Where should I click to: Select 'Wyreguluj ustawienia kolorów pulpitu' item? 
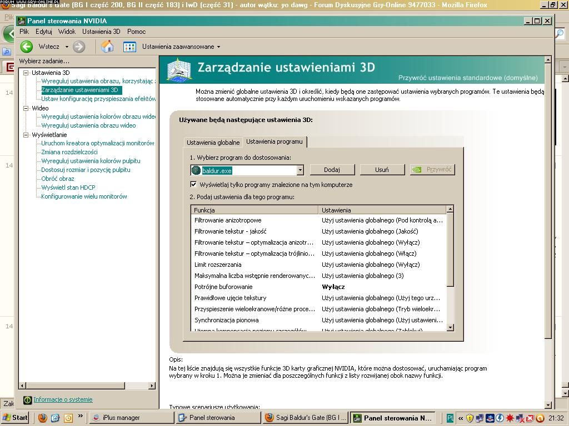pos(91,161)
